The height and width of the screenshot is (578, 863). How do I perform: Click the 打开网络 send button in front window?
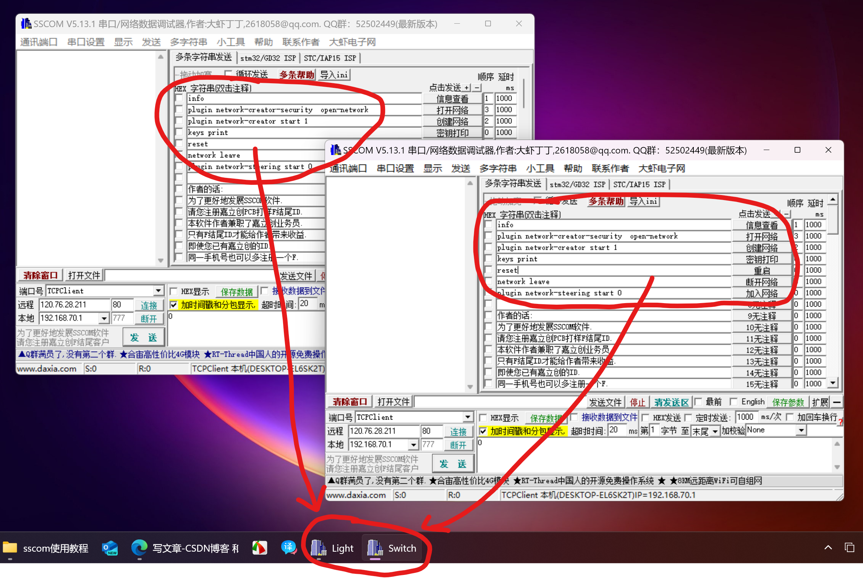(761, 236)
